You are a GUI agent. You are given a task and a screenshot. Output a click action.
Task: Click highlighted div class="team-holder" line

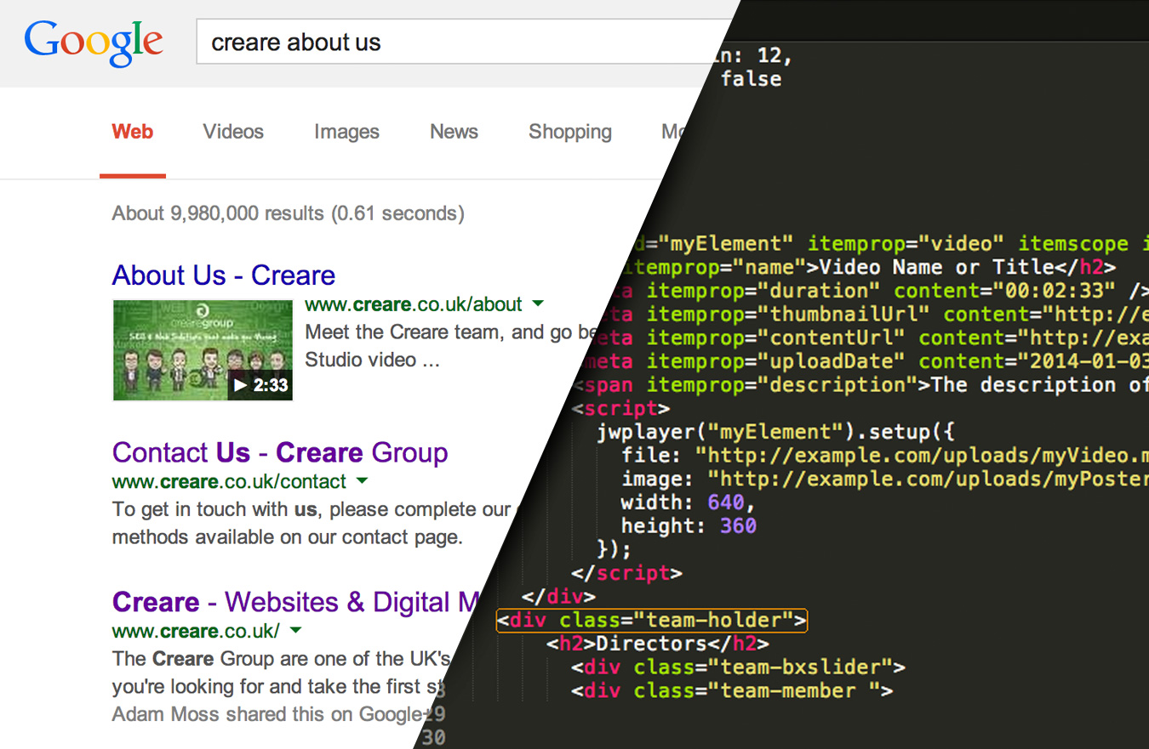coord(651,620)
